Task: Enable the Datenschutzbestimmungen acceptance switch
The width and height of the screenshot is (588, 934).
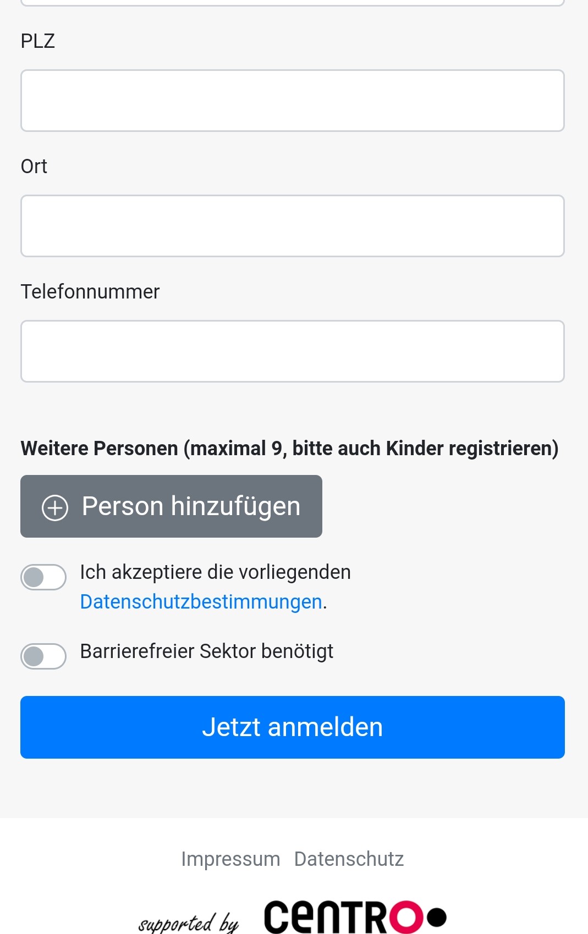Action: point(43,577)
